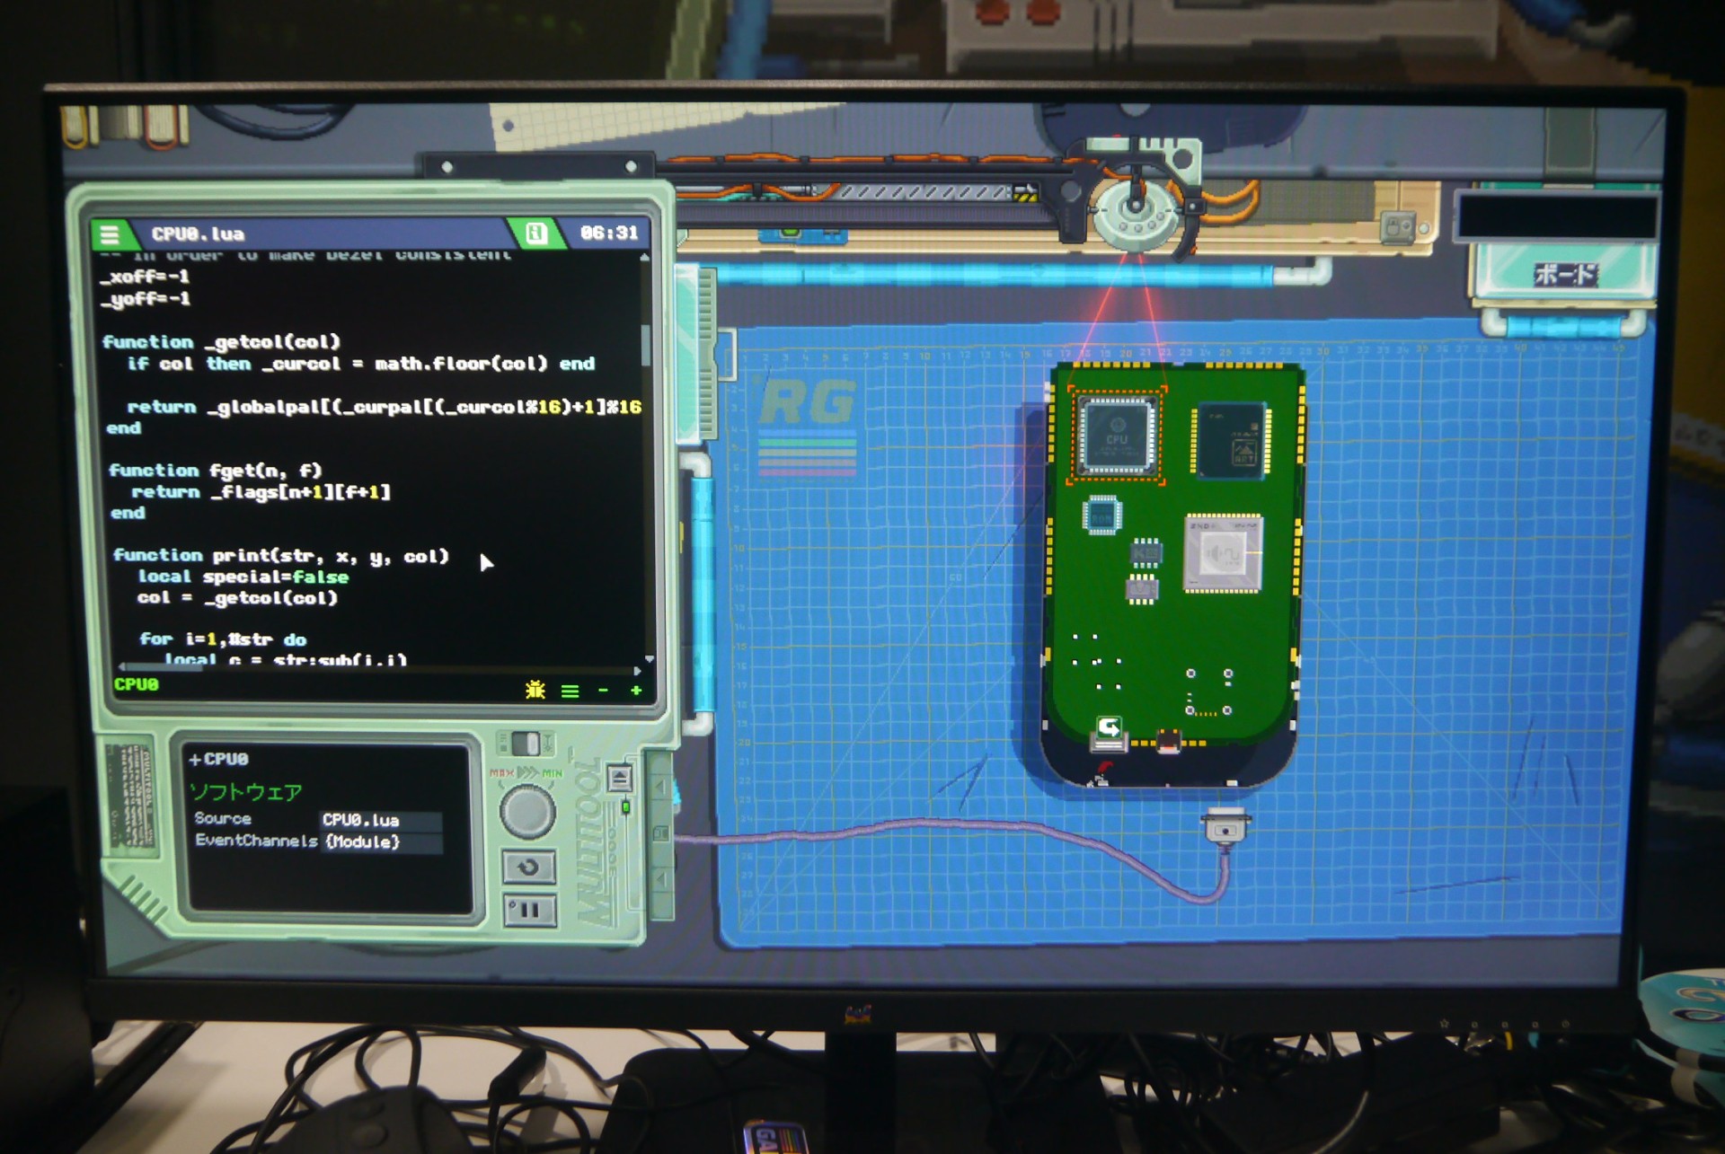Select the ROM chip on the board

coord(1101,515)
